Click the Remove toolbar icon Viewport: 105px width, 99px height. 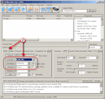[10, 10]
